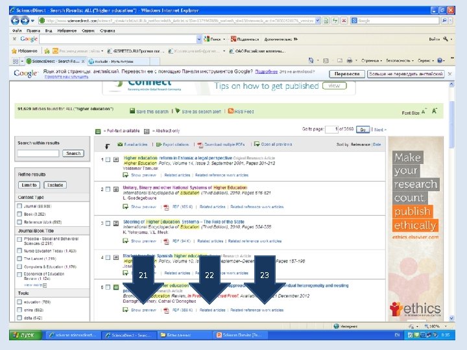Check the Journal content type box

pyautogui.click(x=19, y=206)
